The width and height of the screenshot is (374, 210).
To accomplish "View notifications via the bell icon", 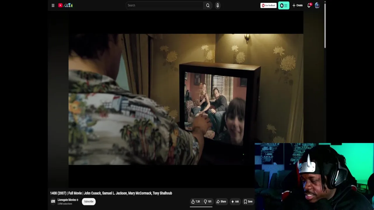I will coord(309,5).
